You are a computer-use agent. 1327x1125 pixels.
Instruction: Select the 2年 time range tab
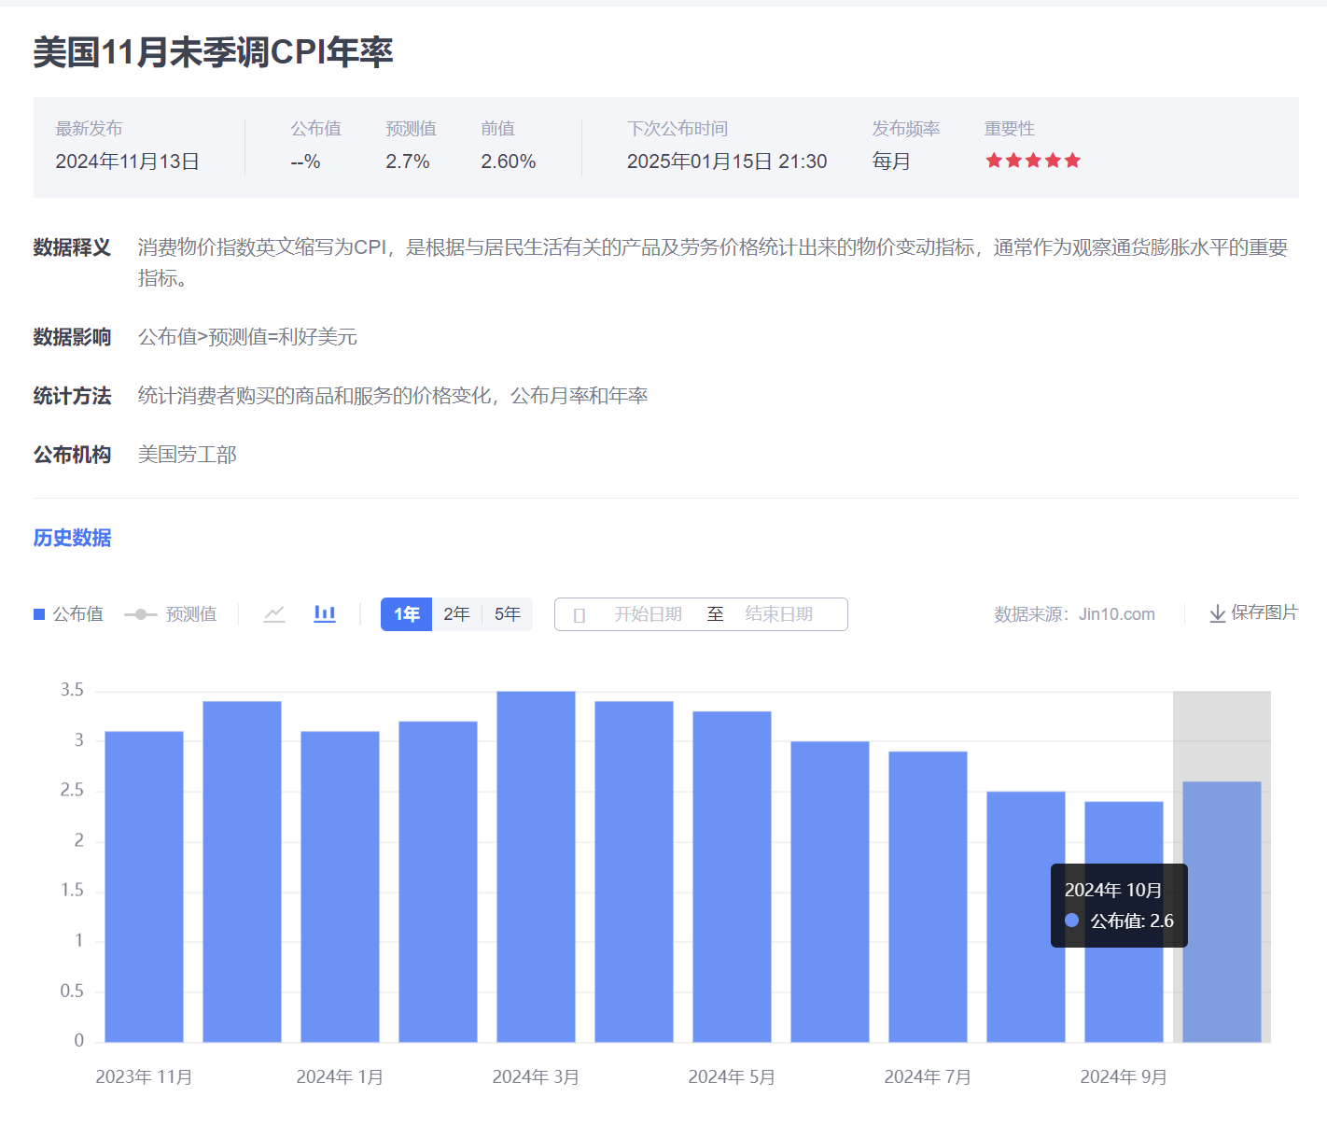pos(456,614)
